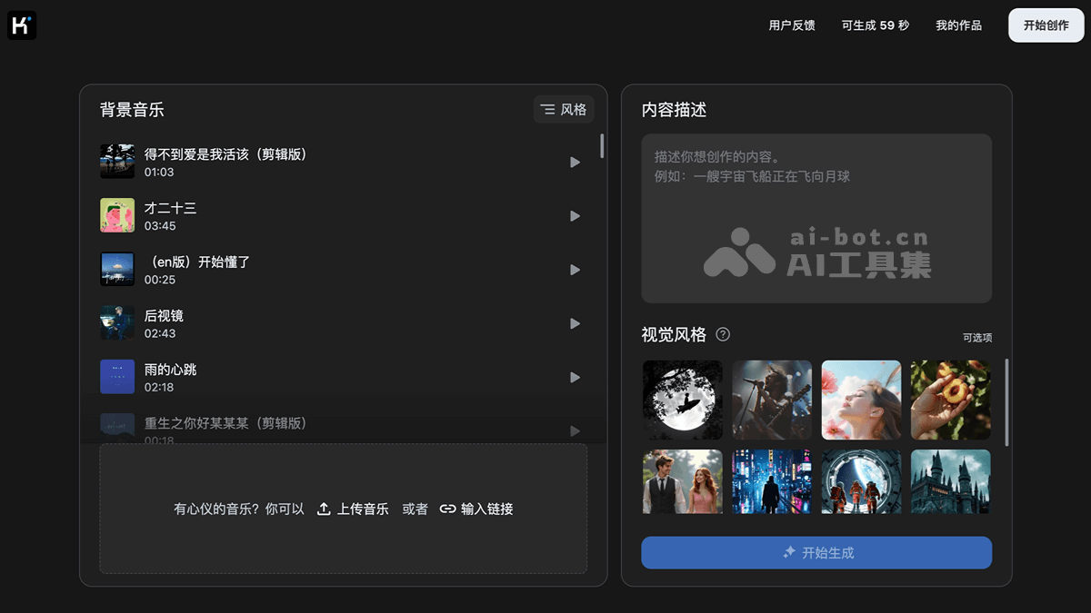Play the track 雨的心跳
Screen dimensions: 1091x613
[575, 377]
